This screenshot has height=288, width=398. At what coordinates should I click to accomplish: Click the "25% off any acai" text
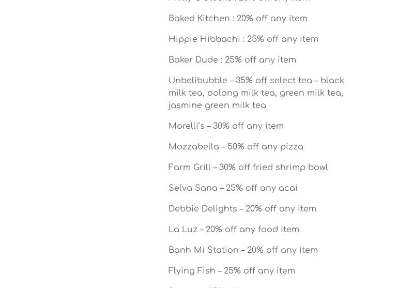pos(262,188)
